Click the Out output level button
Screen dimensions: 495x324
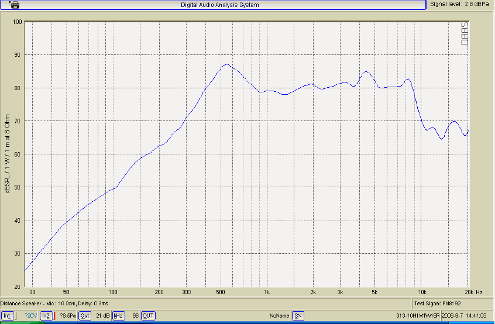85,315
